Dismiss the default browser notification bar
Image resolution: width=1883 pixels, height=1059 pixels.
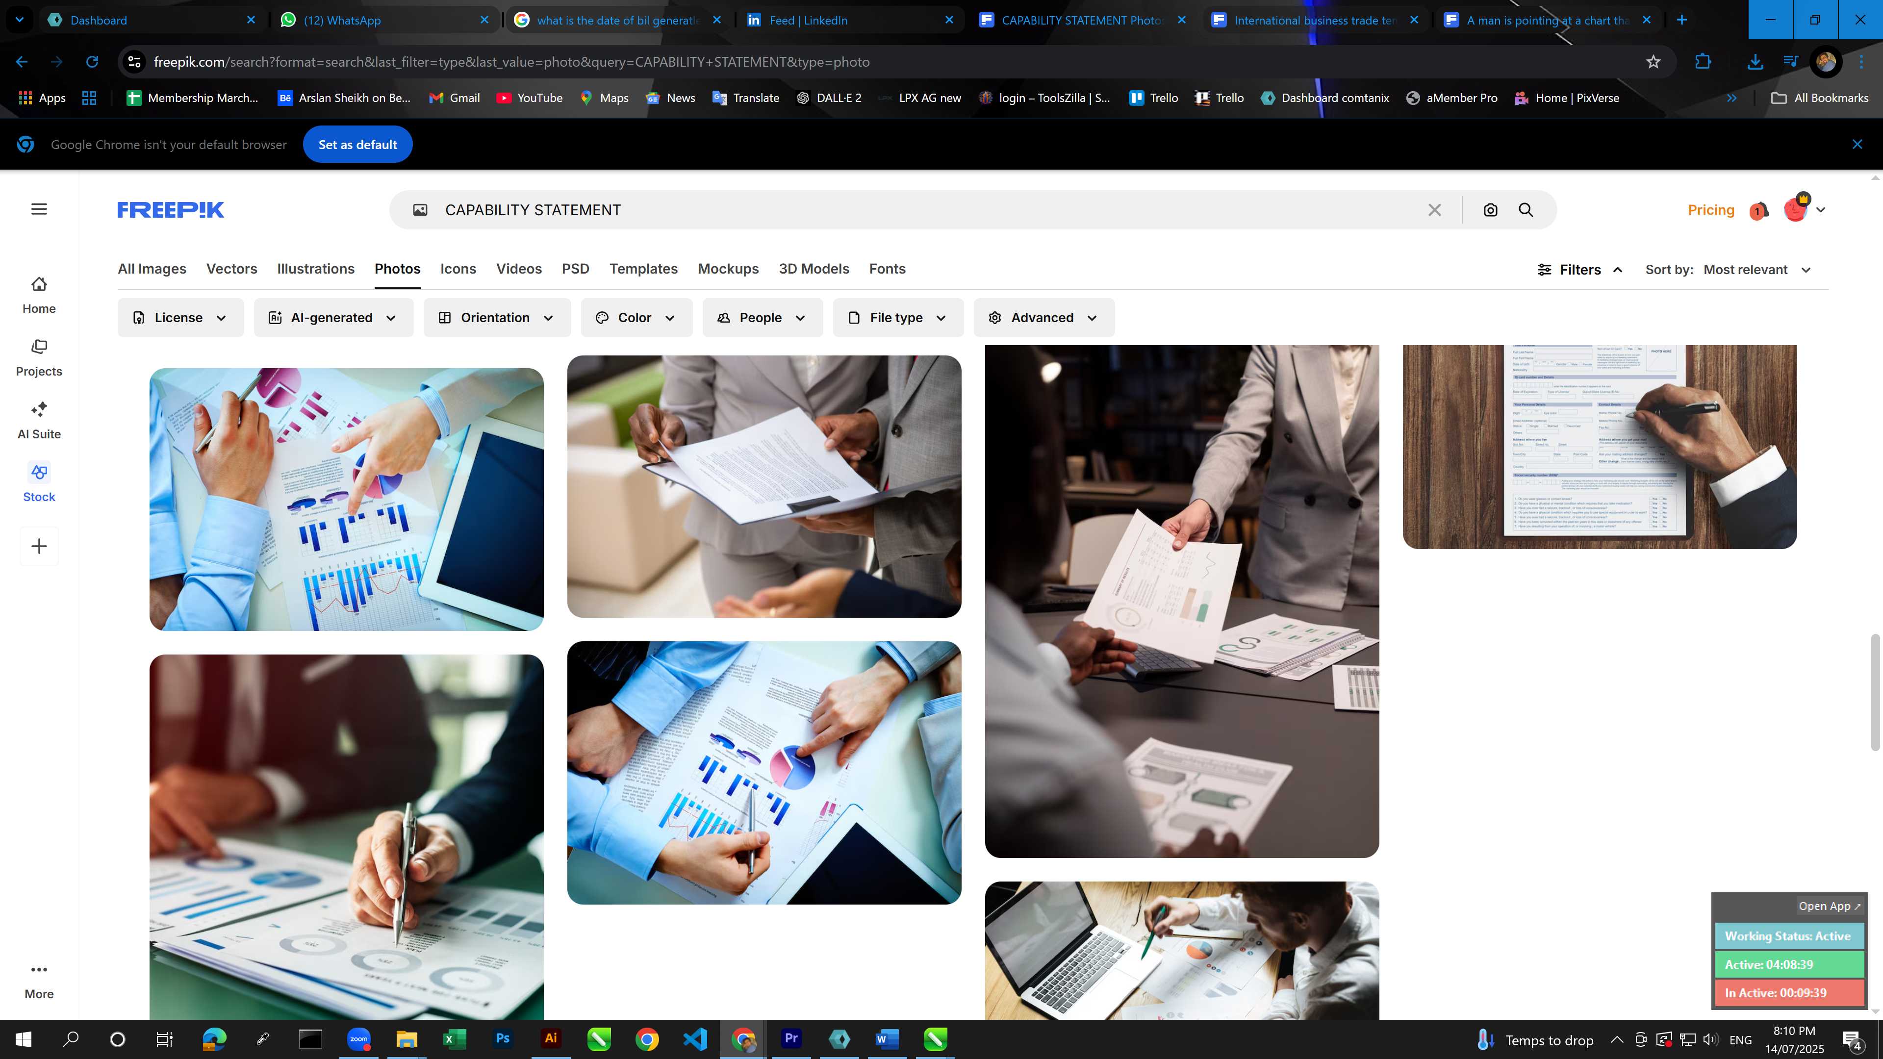point(1858,144)
